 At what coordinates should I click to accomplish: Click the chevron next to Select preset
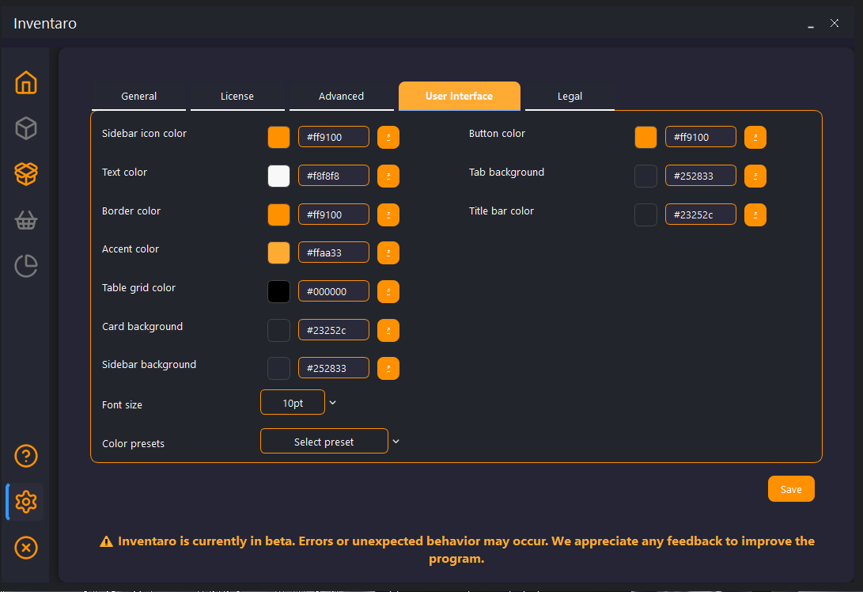[x=396, y=441]
